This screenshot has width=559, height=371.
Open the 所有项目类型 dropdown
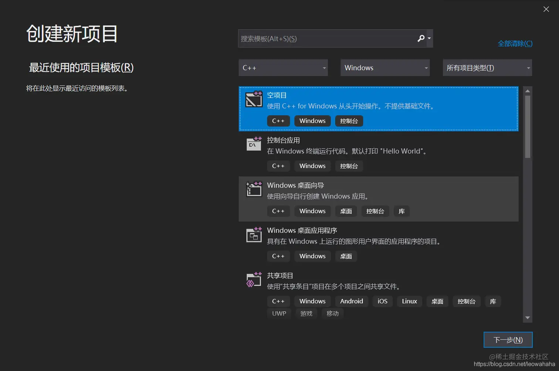(x=487, y=68)
